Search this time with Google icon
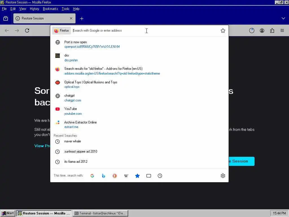 click(x=92, y=176)
